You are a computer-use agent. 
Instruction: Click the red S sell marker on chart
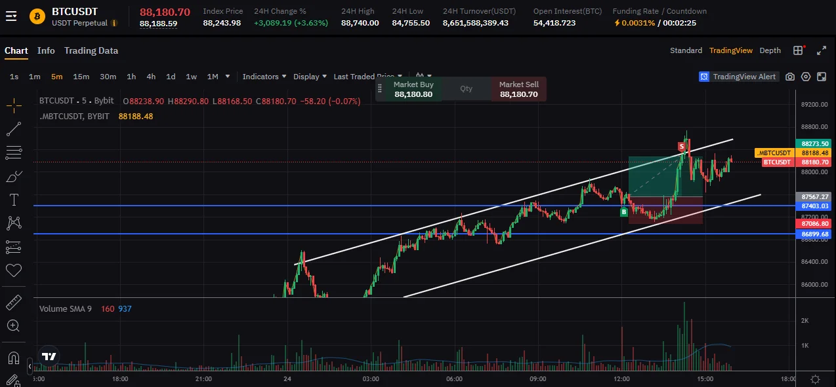[682, 146]
